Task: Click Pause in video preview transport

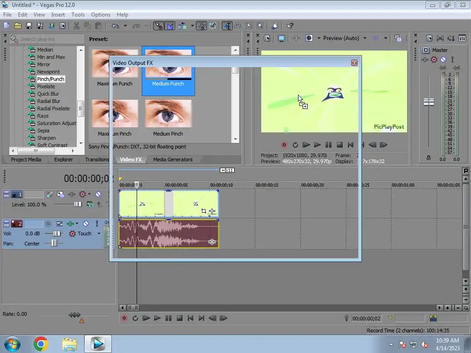Action: click(x=328, y=145)
